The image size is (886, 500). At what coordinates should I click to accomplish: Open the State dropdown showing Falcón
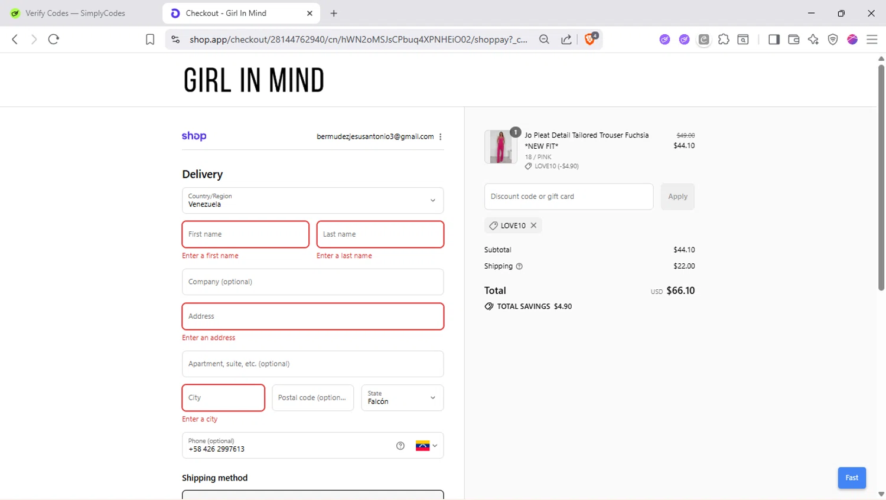[402, 397]
